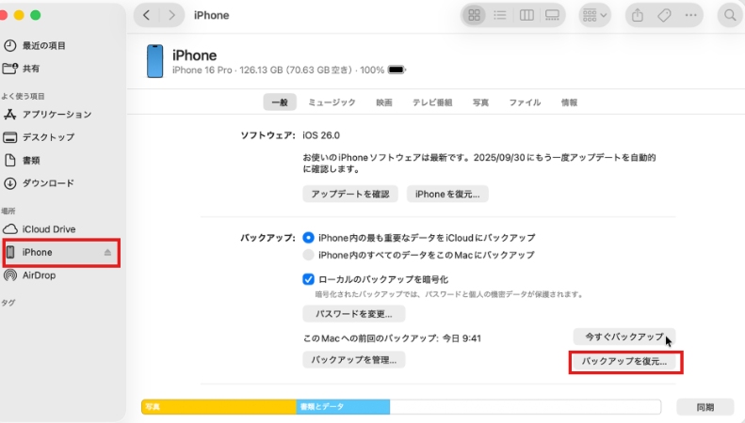Click the iPhone 16 Pro storage info text
The height and width of the screenshot is (423, 745).
pyautogui.click(x=279, y=70)
